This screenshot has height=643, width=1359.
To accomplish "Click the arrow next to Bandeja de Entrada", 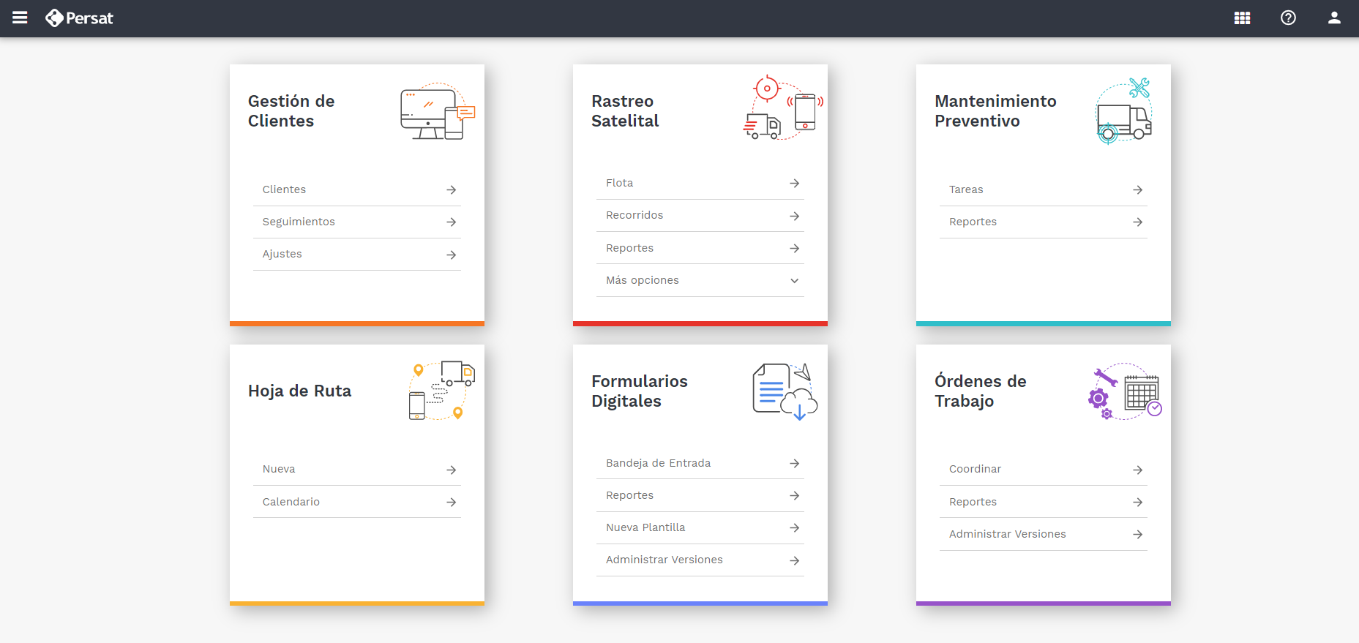I will 795,463.
